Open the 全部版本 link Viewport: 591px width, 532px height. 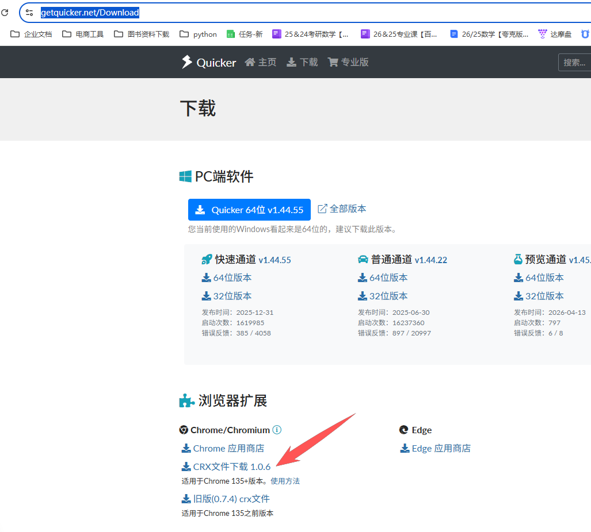tap(342, 209)
